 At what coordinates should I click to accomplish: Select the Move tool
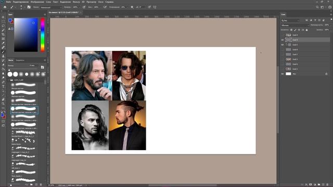point(3,17)
